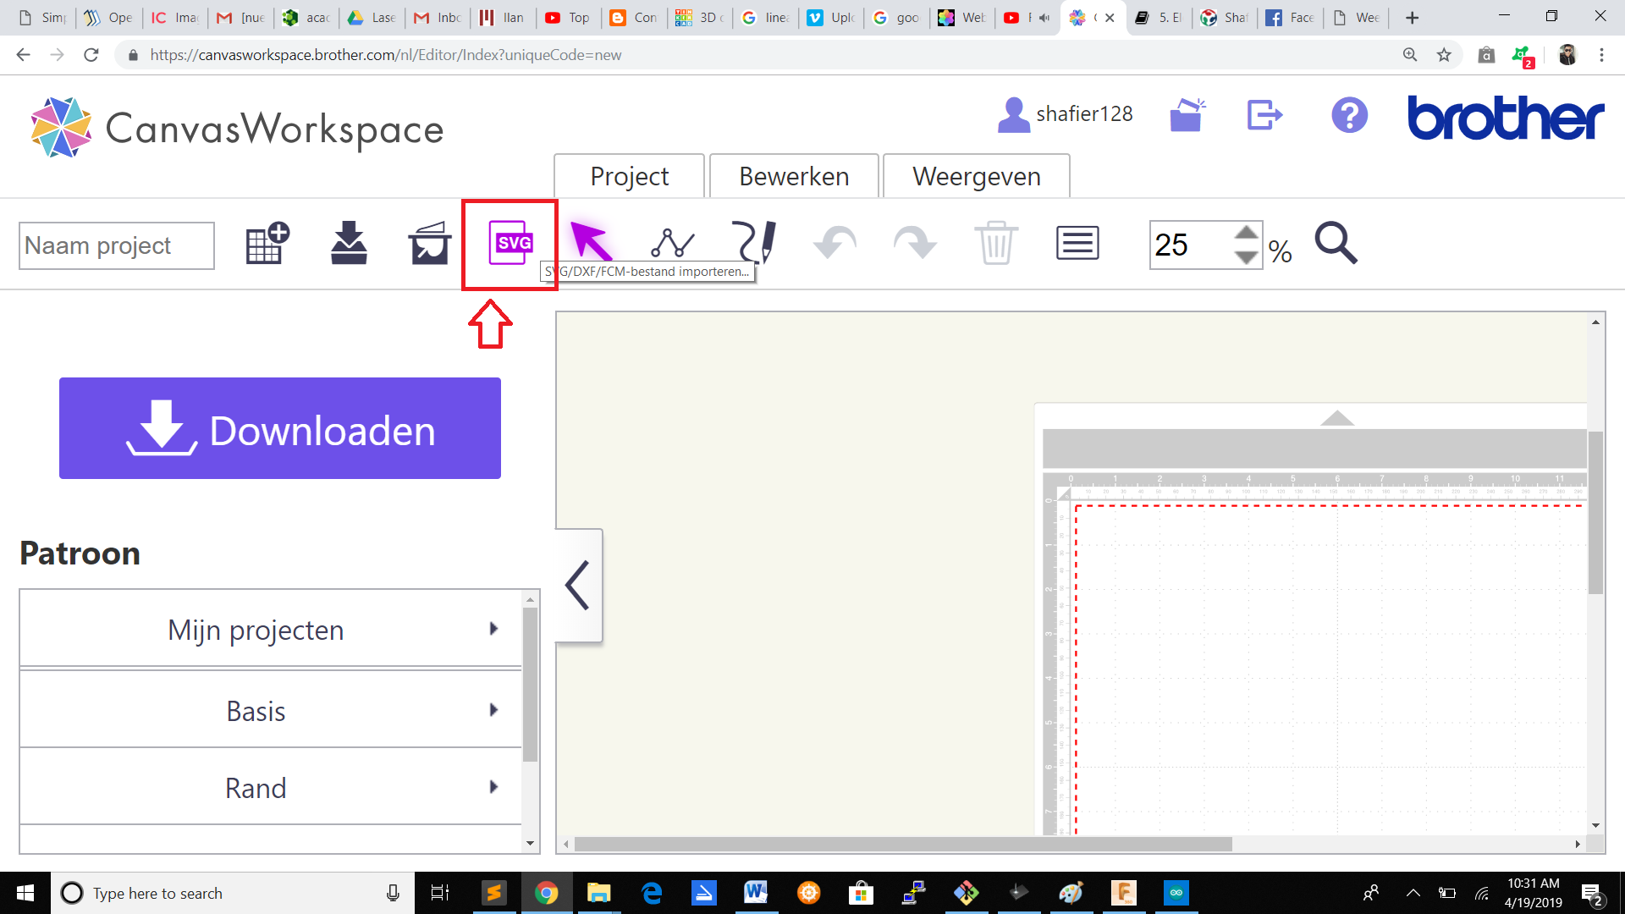Import SVG/DXF/FCM file with SVG icon

[x=510, y=244]
